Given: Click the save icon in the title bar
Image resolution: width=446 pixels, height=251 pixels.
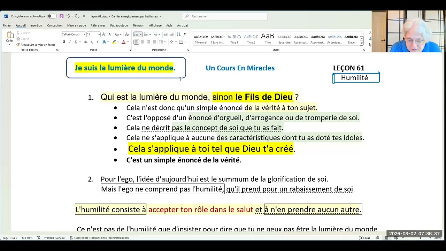Looking at the screenshot, I should (62, 16).
